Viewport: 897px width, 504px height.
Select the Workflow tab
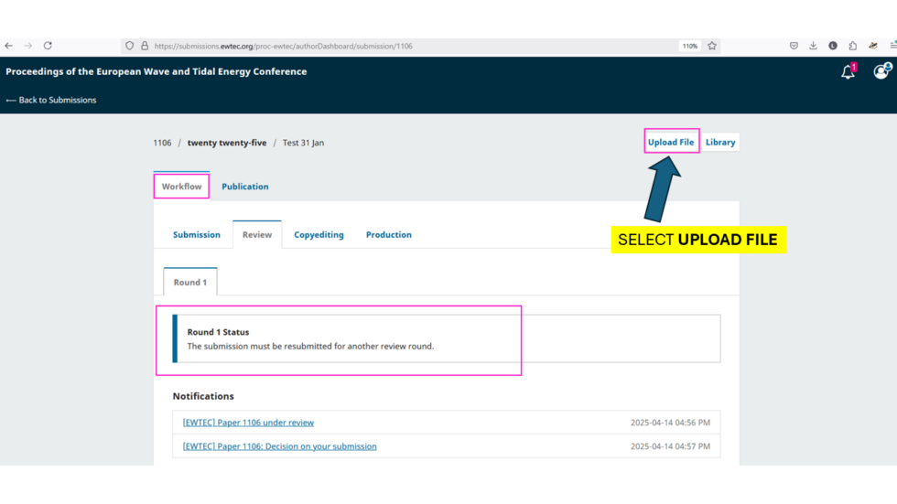click(x=181, y=187)
